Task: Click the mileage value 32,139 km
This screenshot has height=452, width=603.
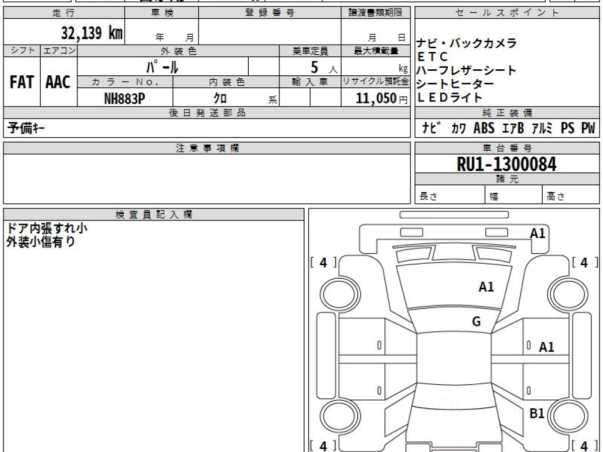Action: pos(92,33)
